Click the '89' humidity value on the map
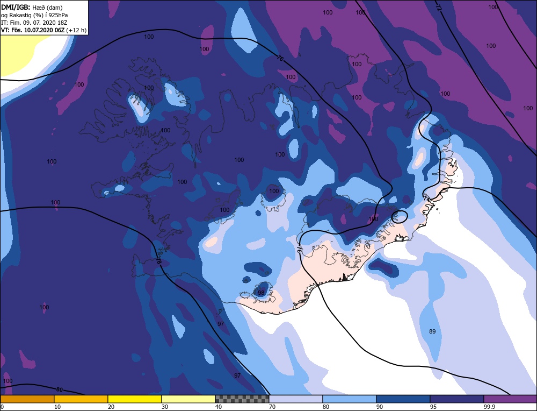This screenshot has width=537, height=411. pyautogui.click(x=432, y=331)
